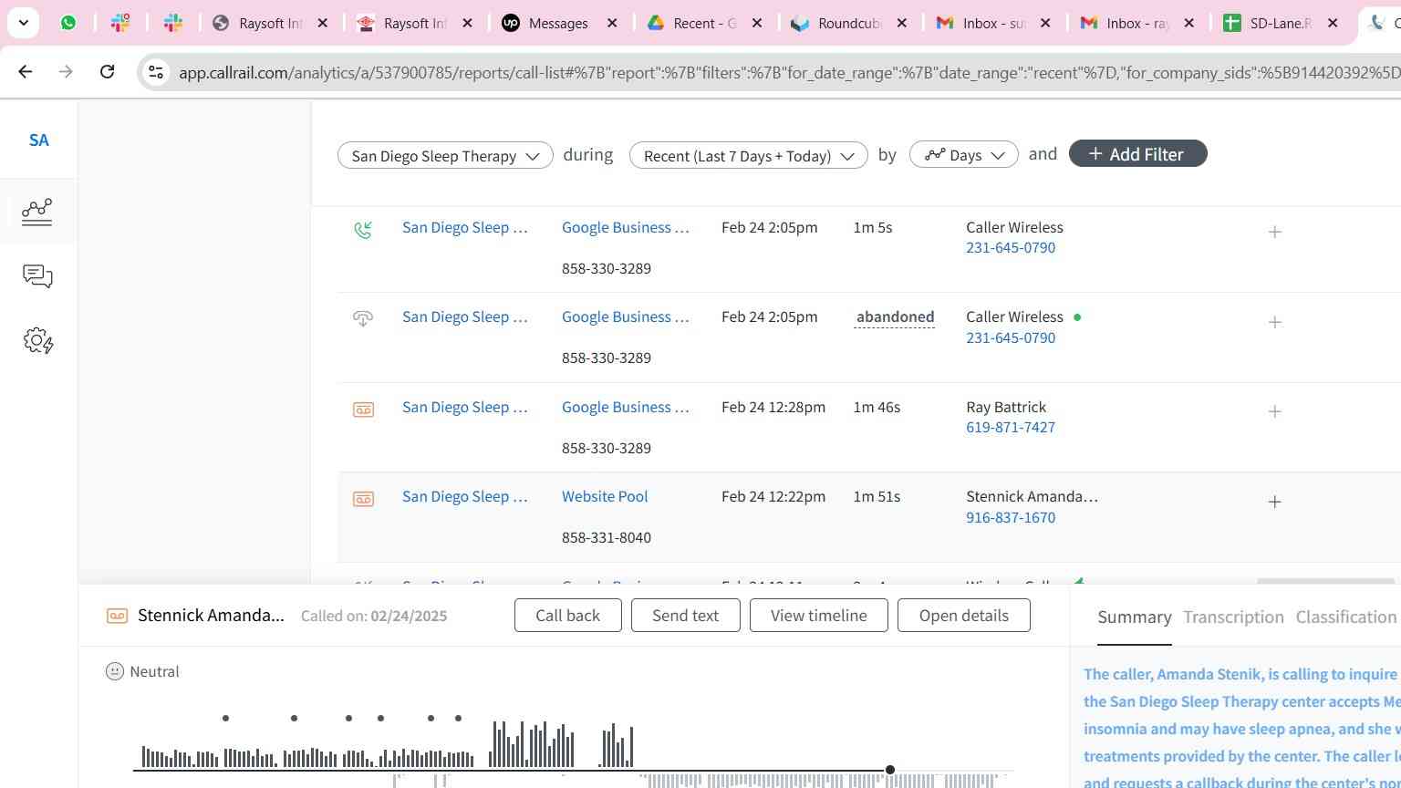
Task: Select the Classification tab
Action: 1345,617
